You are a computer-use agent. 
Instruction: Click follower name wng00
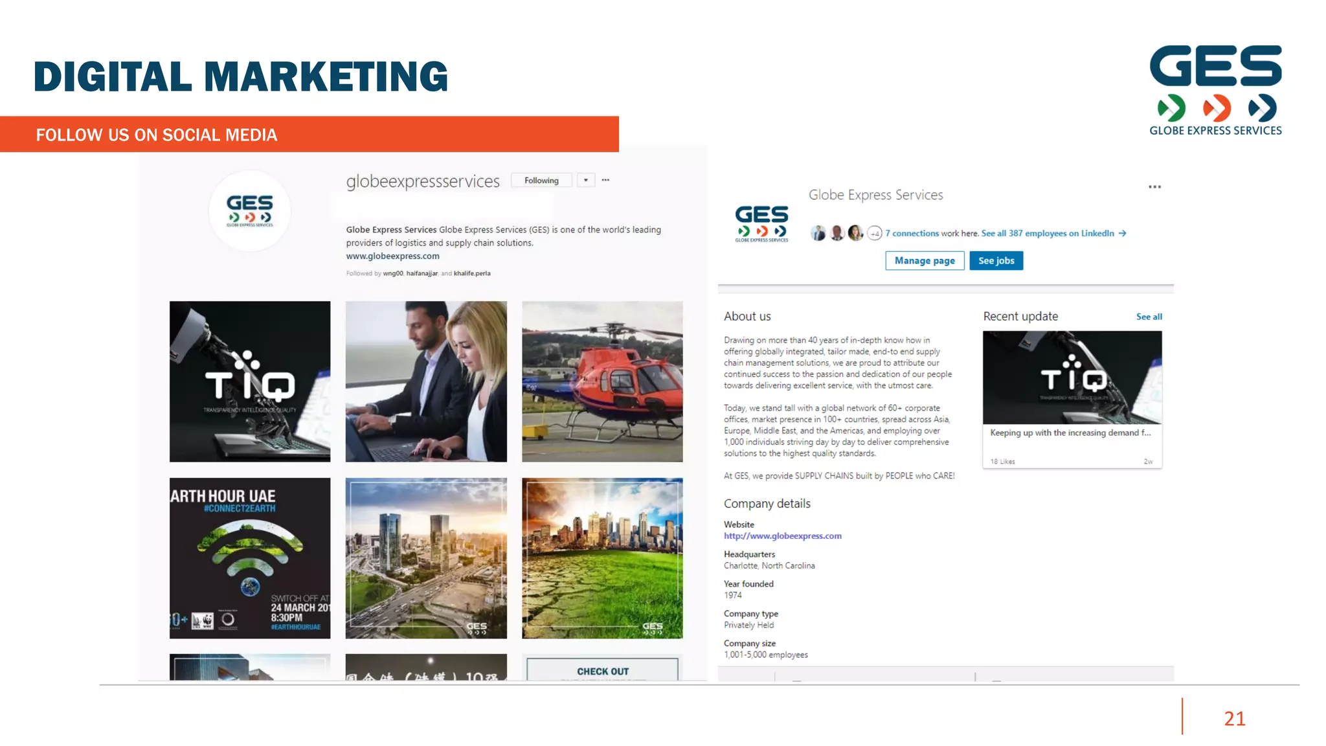coord(393,273)
